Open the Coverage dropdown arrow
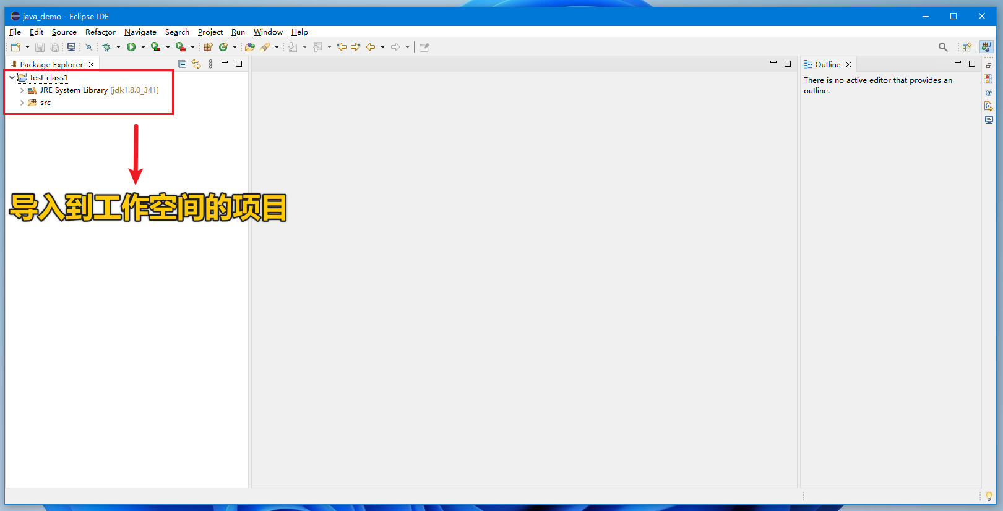 [x=168, y=47]
